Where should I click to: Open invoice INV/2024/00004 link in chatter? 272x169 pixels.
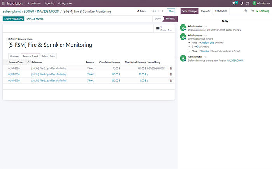coord(235,61)
